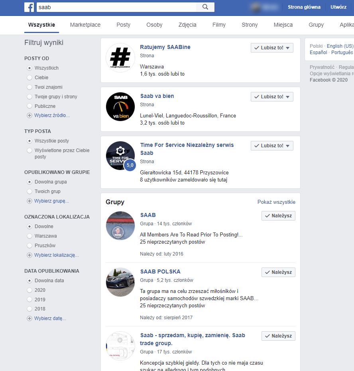Viewport: 354px width, 371px height.
Task: Switch to the Grupy tab
Action: [316, 25]
